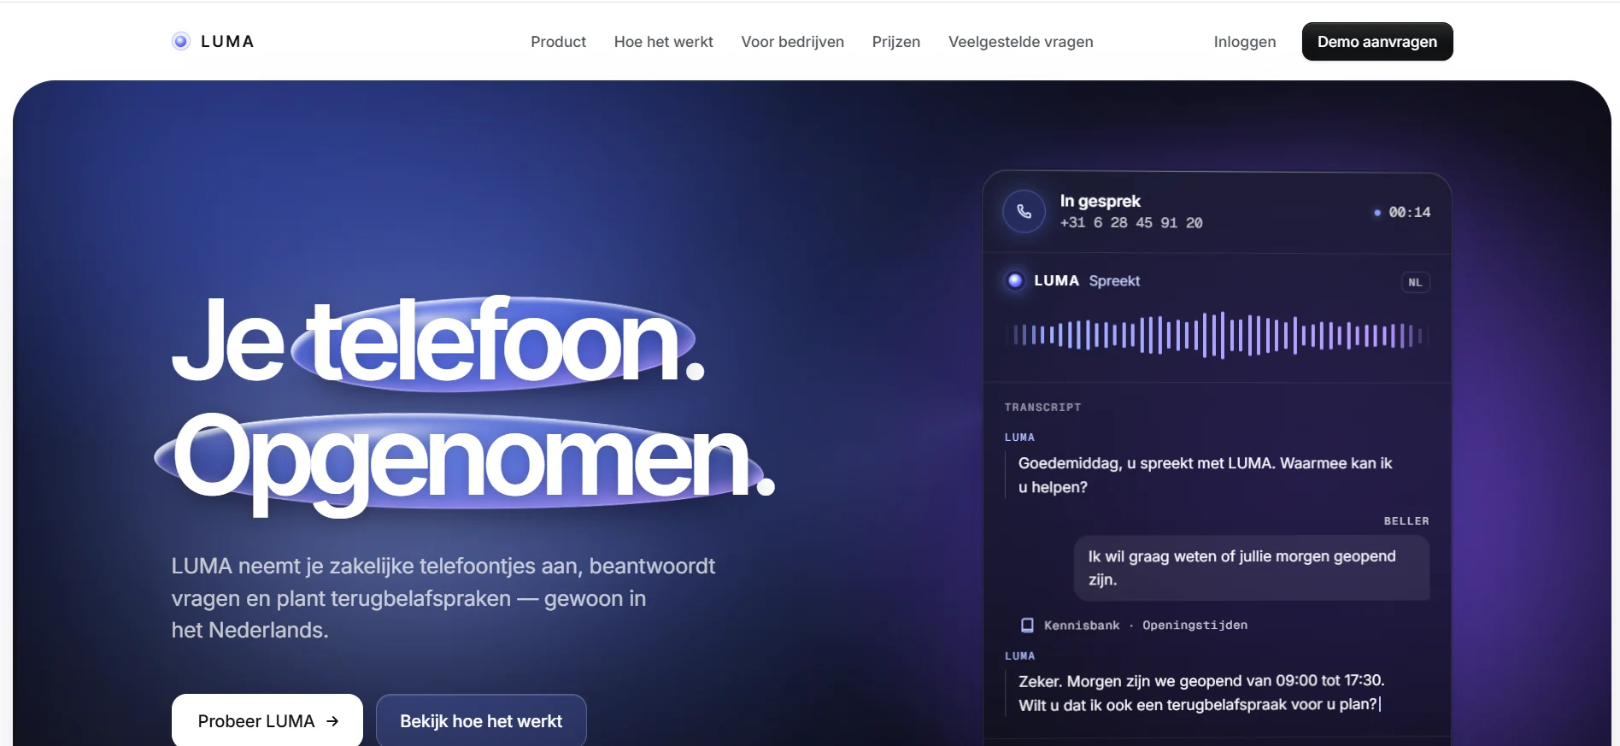
Task: Click the Je telefoon. headline
Action: [x=438, y=340]
